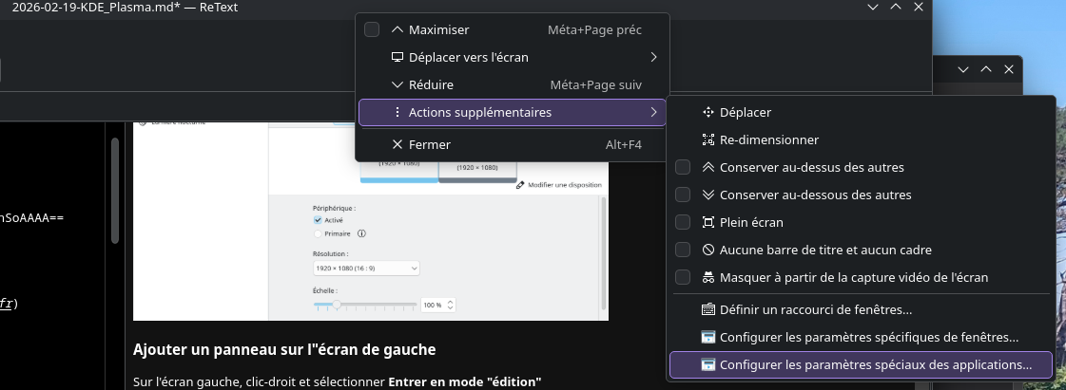Click the Échelle slider handle
Screen dimensions: 1066x390
[x=336, y=305]
